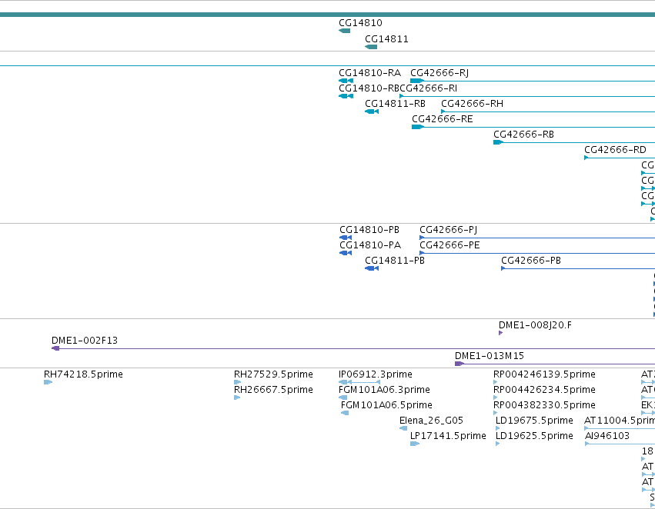
Task: Click the CG14811-RB transcript glyph
Action: (372, 111)
